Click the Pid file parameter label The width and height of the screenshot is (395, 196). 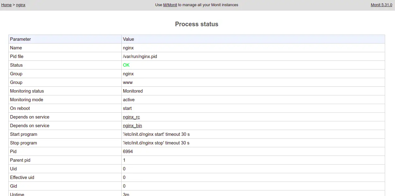pos(17,56)
